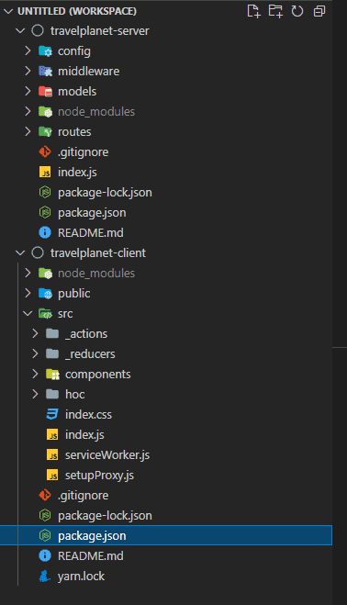347x605 pixels.
Task: Expand the middleware folder chevron
Action: 28,71
